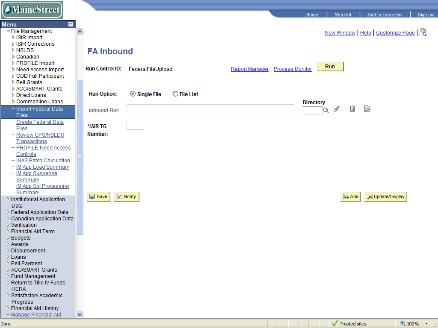
Task: Expand the Pell Grants folder under File Management
Action: (x=13, y=82)
